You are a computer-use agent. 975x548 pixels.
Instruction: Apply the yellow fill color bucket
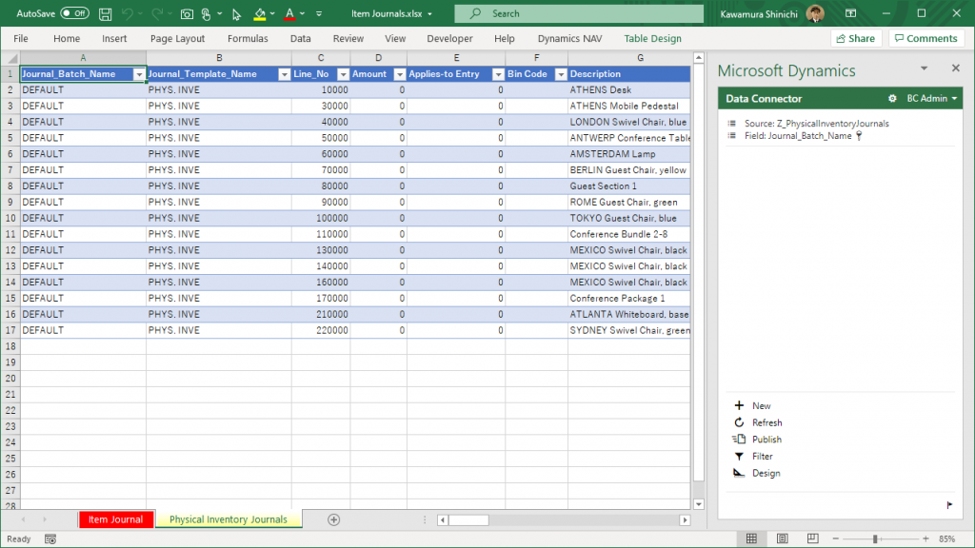(x=260, y=13)
